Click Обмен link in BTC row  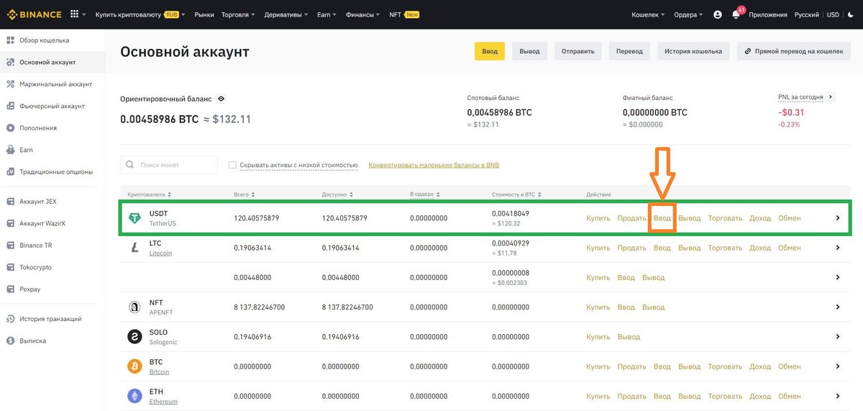pos(789,366)
